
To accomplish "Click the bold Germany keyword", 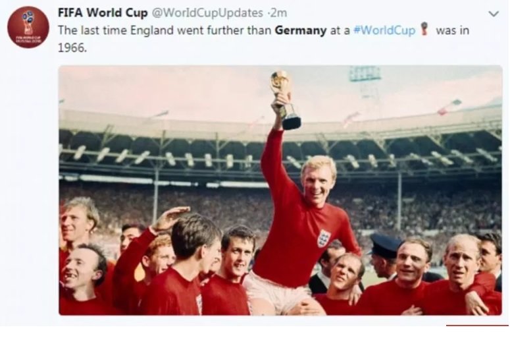I will (301, 30).
